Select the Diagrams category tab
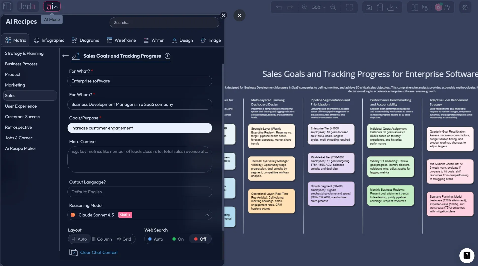 (x=85, y=40)
